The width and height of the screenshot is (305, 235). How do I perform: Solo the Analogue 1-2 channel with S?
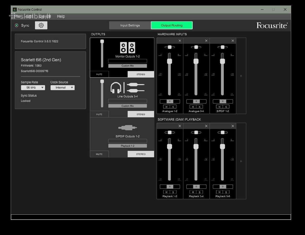(173, 107)
